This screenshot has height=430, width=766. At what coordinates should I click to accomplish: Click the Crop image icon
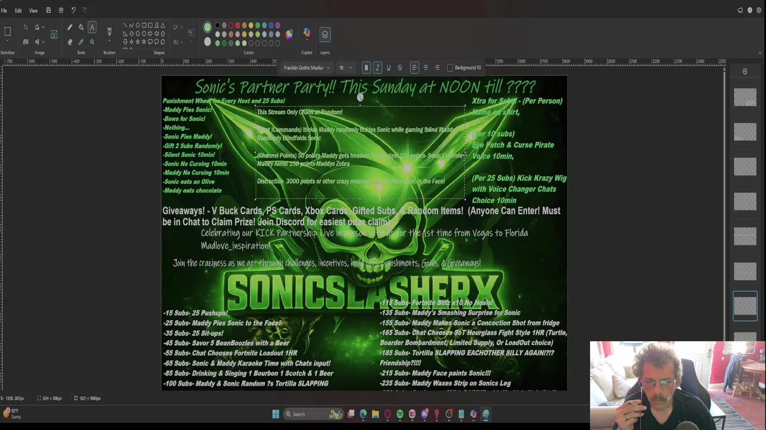point(26,27)
